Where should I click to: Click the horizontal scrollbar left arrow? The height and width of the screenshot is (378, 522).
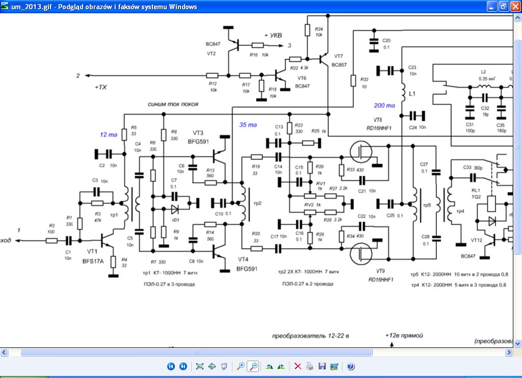(5, 353)
